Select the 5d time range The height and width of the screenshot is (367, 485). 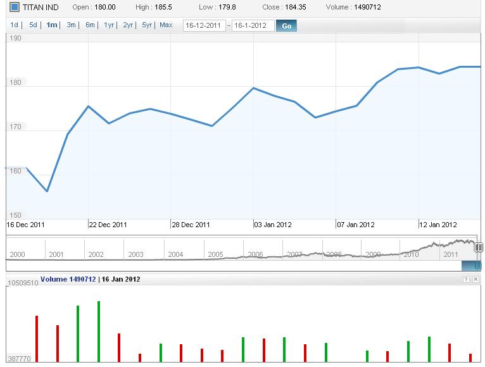coord(33,25)
